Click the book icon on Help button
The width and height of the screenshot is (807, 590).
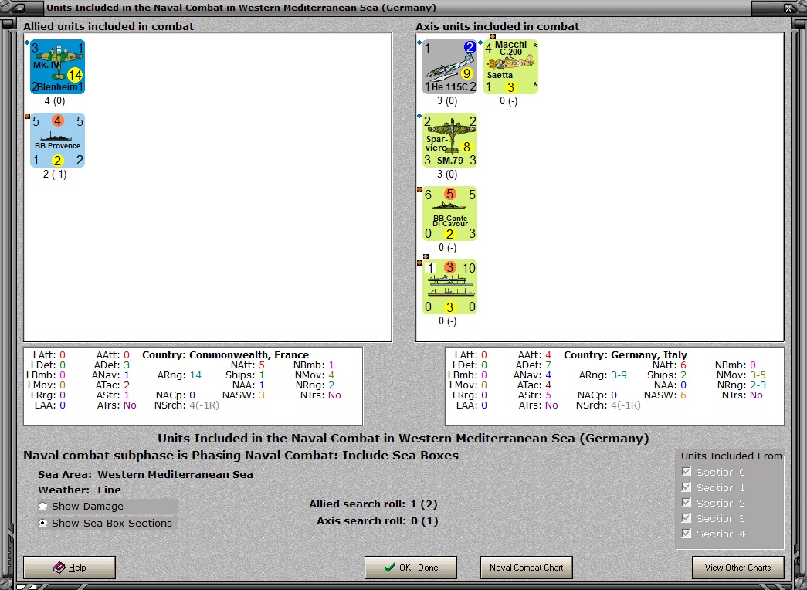59,568
